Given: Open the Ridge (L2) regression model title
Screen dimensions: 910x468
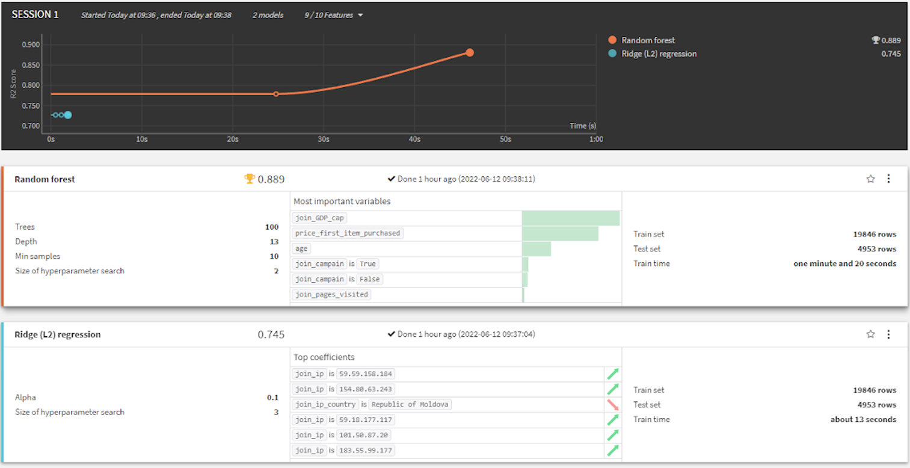Looking at the screenshot, I should point(58,334).
